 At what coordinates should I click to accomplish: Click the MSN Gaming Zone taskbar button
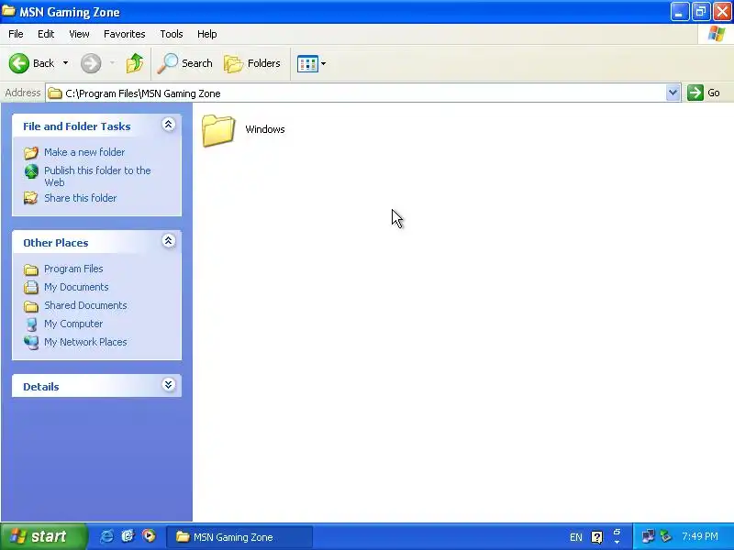tap(239, 537)
